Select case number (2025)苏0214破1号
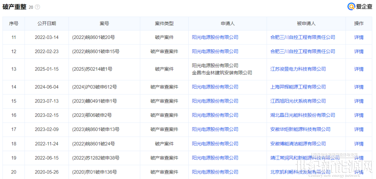This screenshot has height=179, width=376. pos(92,69)
